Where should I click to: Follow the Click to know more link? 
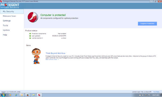pos(52,60)
